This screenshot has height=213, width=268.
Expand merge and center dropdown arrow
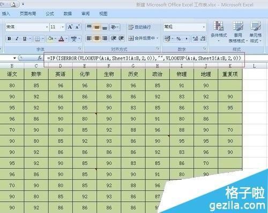tap(158, 38)
